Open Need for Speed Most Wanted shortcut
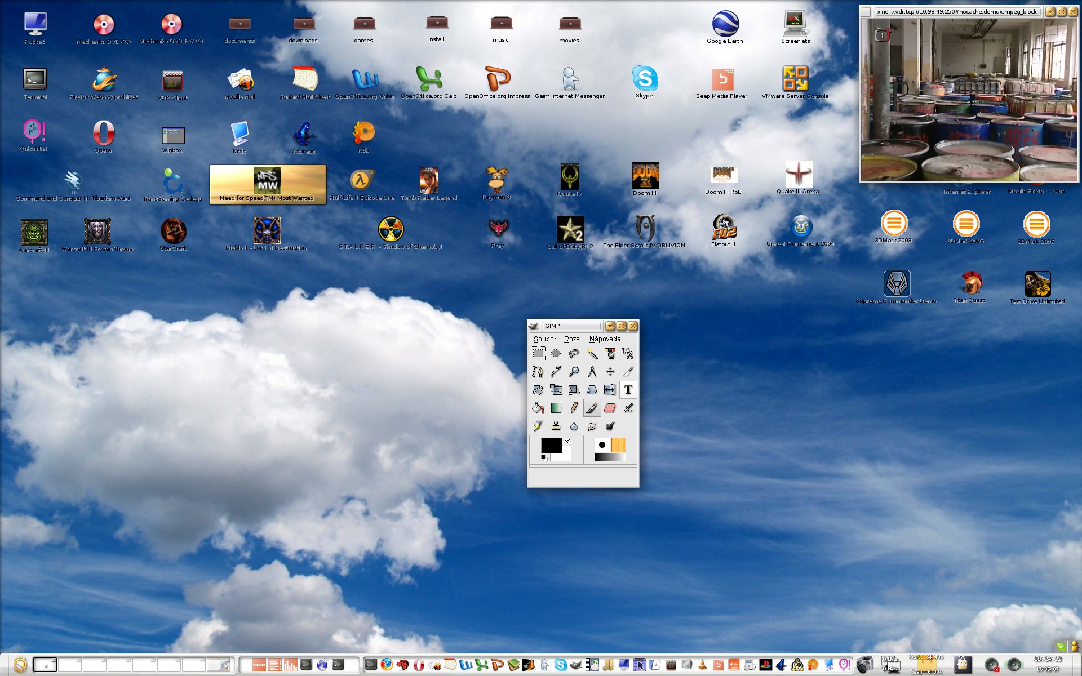 [x=268, y=185]
